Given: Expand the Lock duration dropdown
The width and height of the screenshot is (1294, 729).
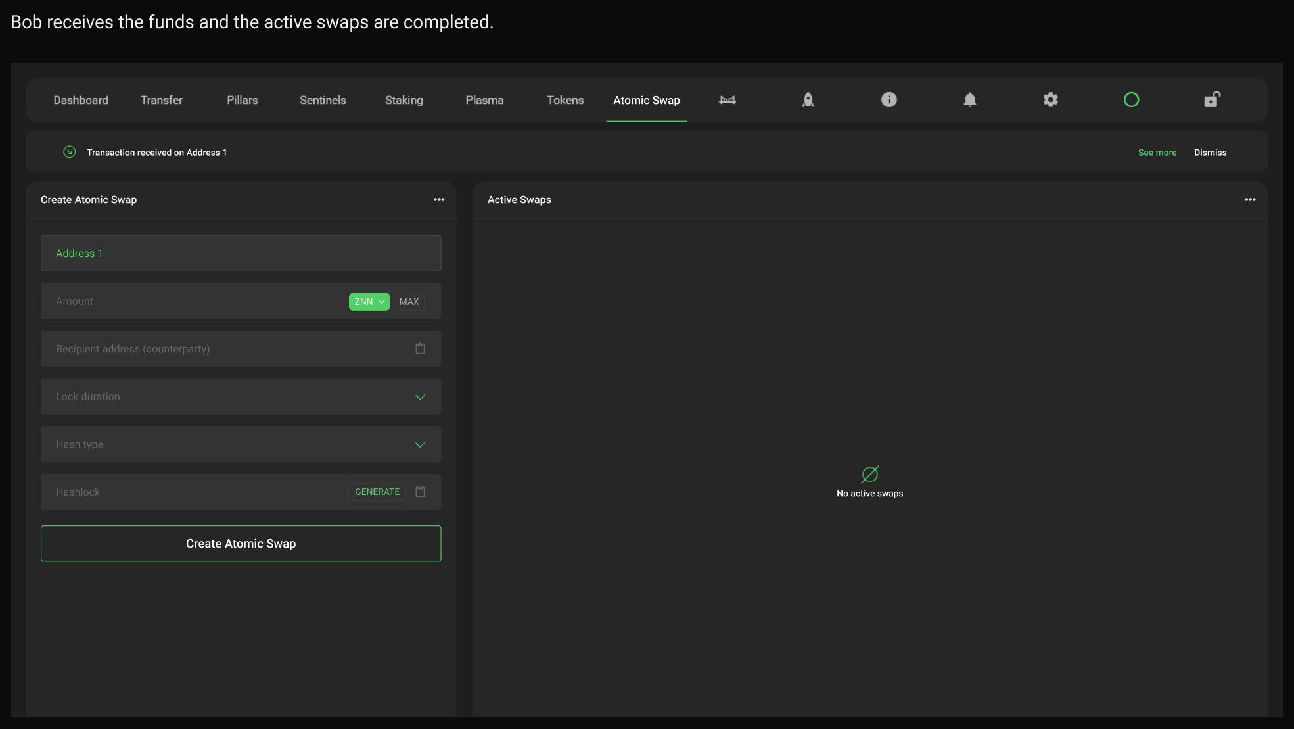Looking at the screenshot, I should tap(420, 397).
